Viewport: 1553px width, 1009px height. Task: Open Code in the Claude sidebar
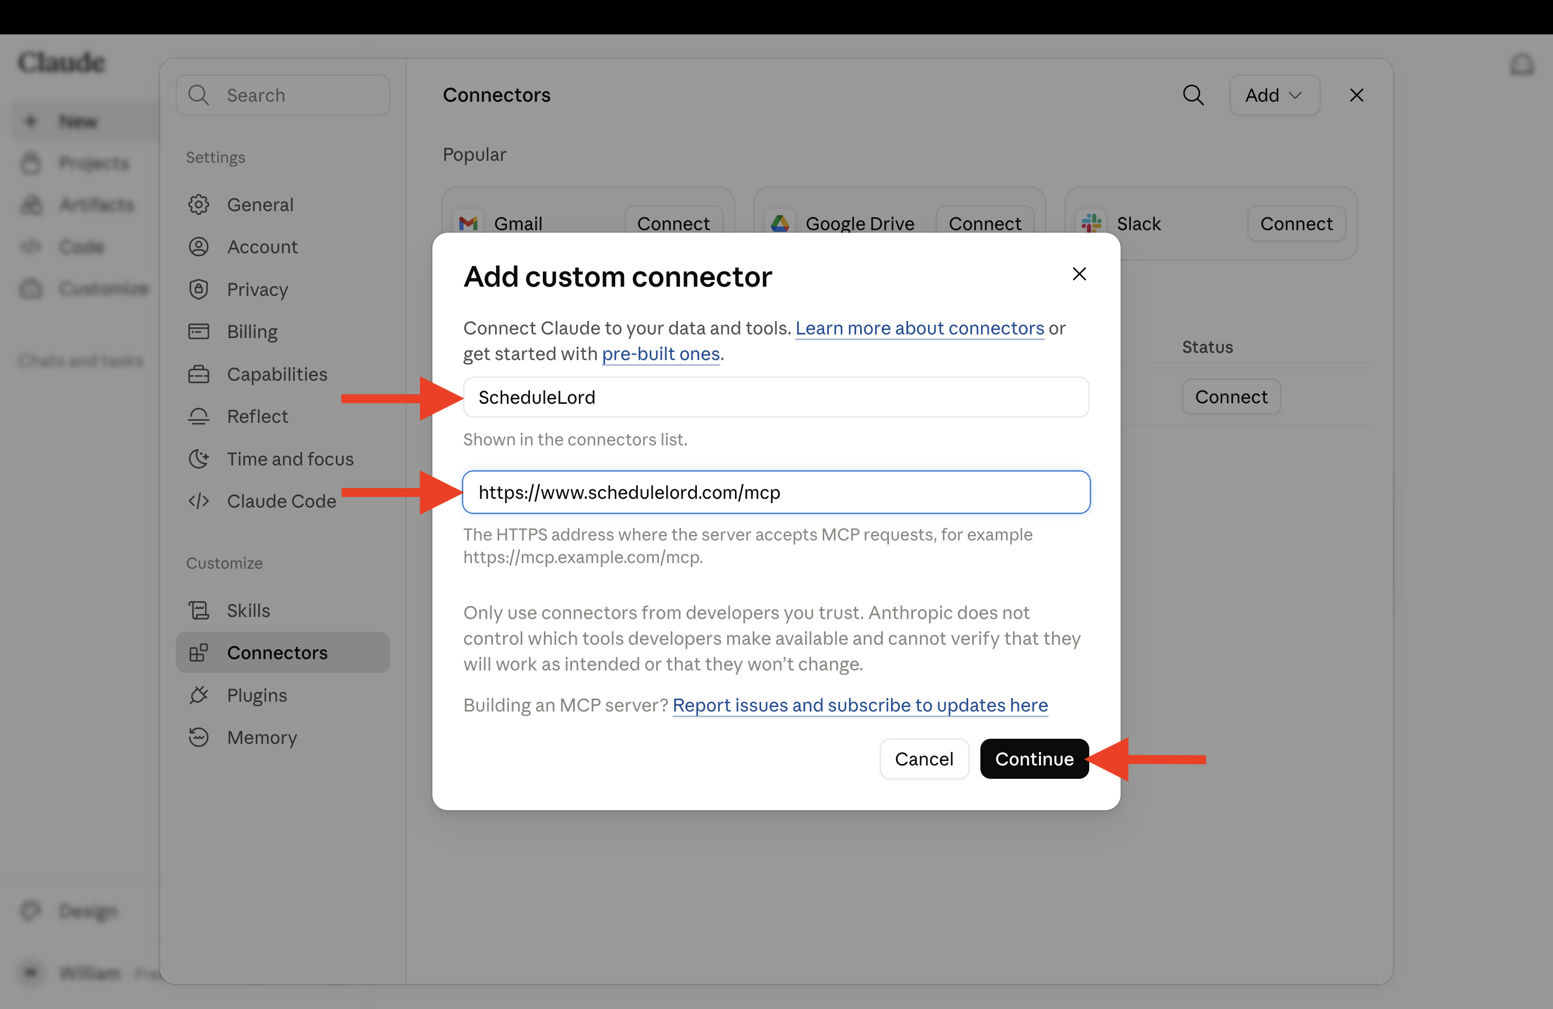pyautogui.click(x=85, y=247)
